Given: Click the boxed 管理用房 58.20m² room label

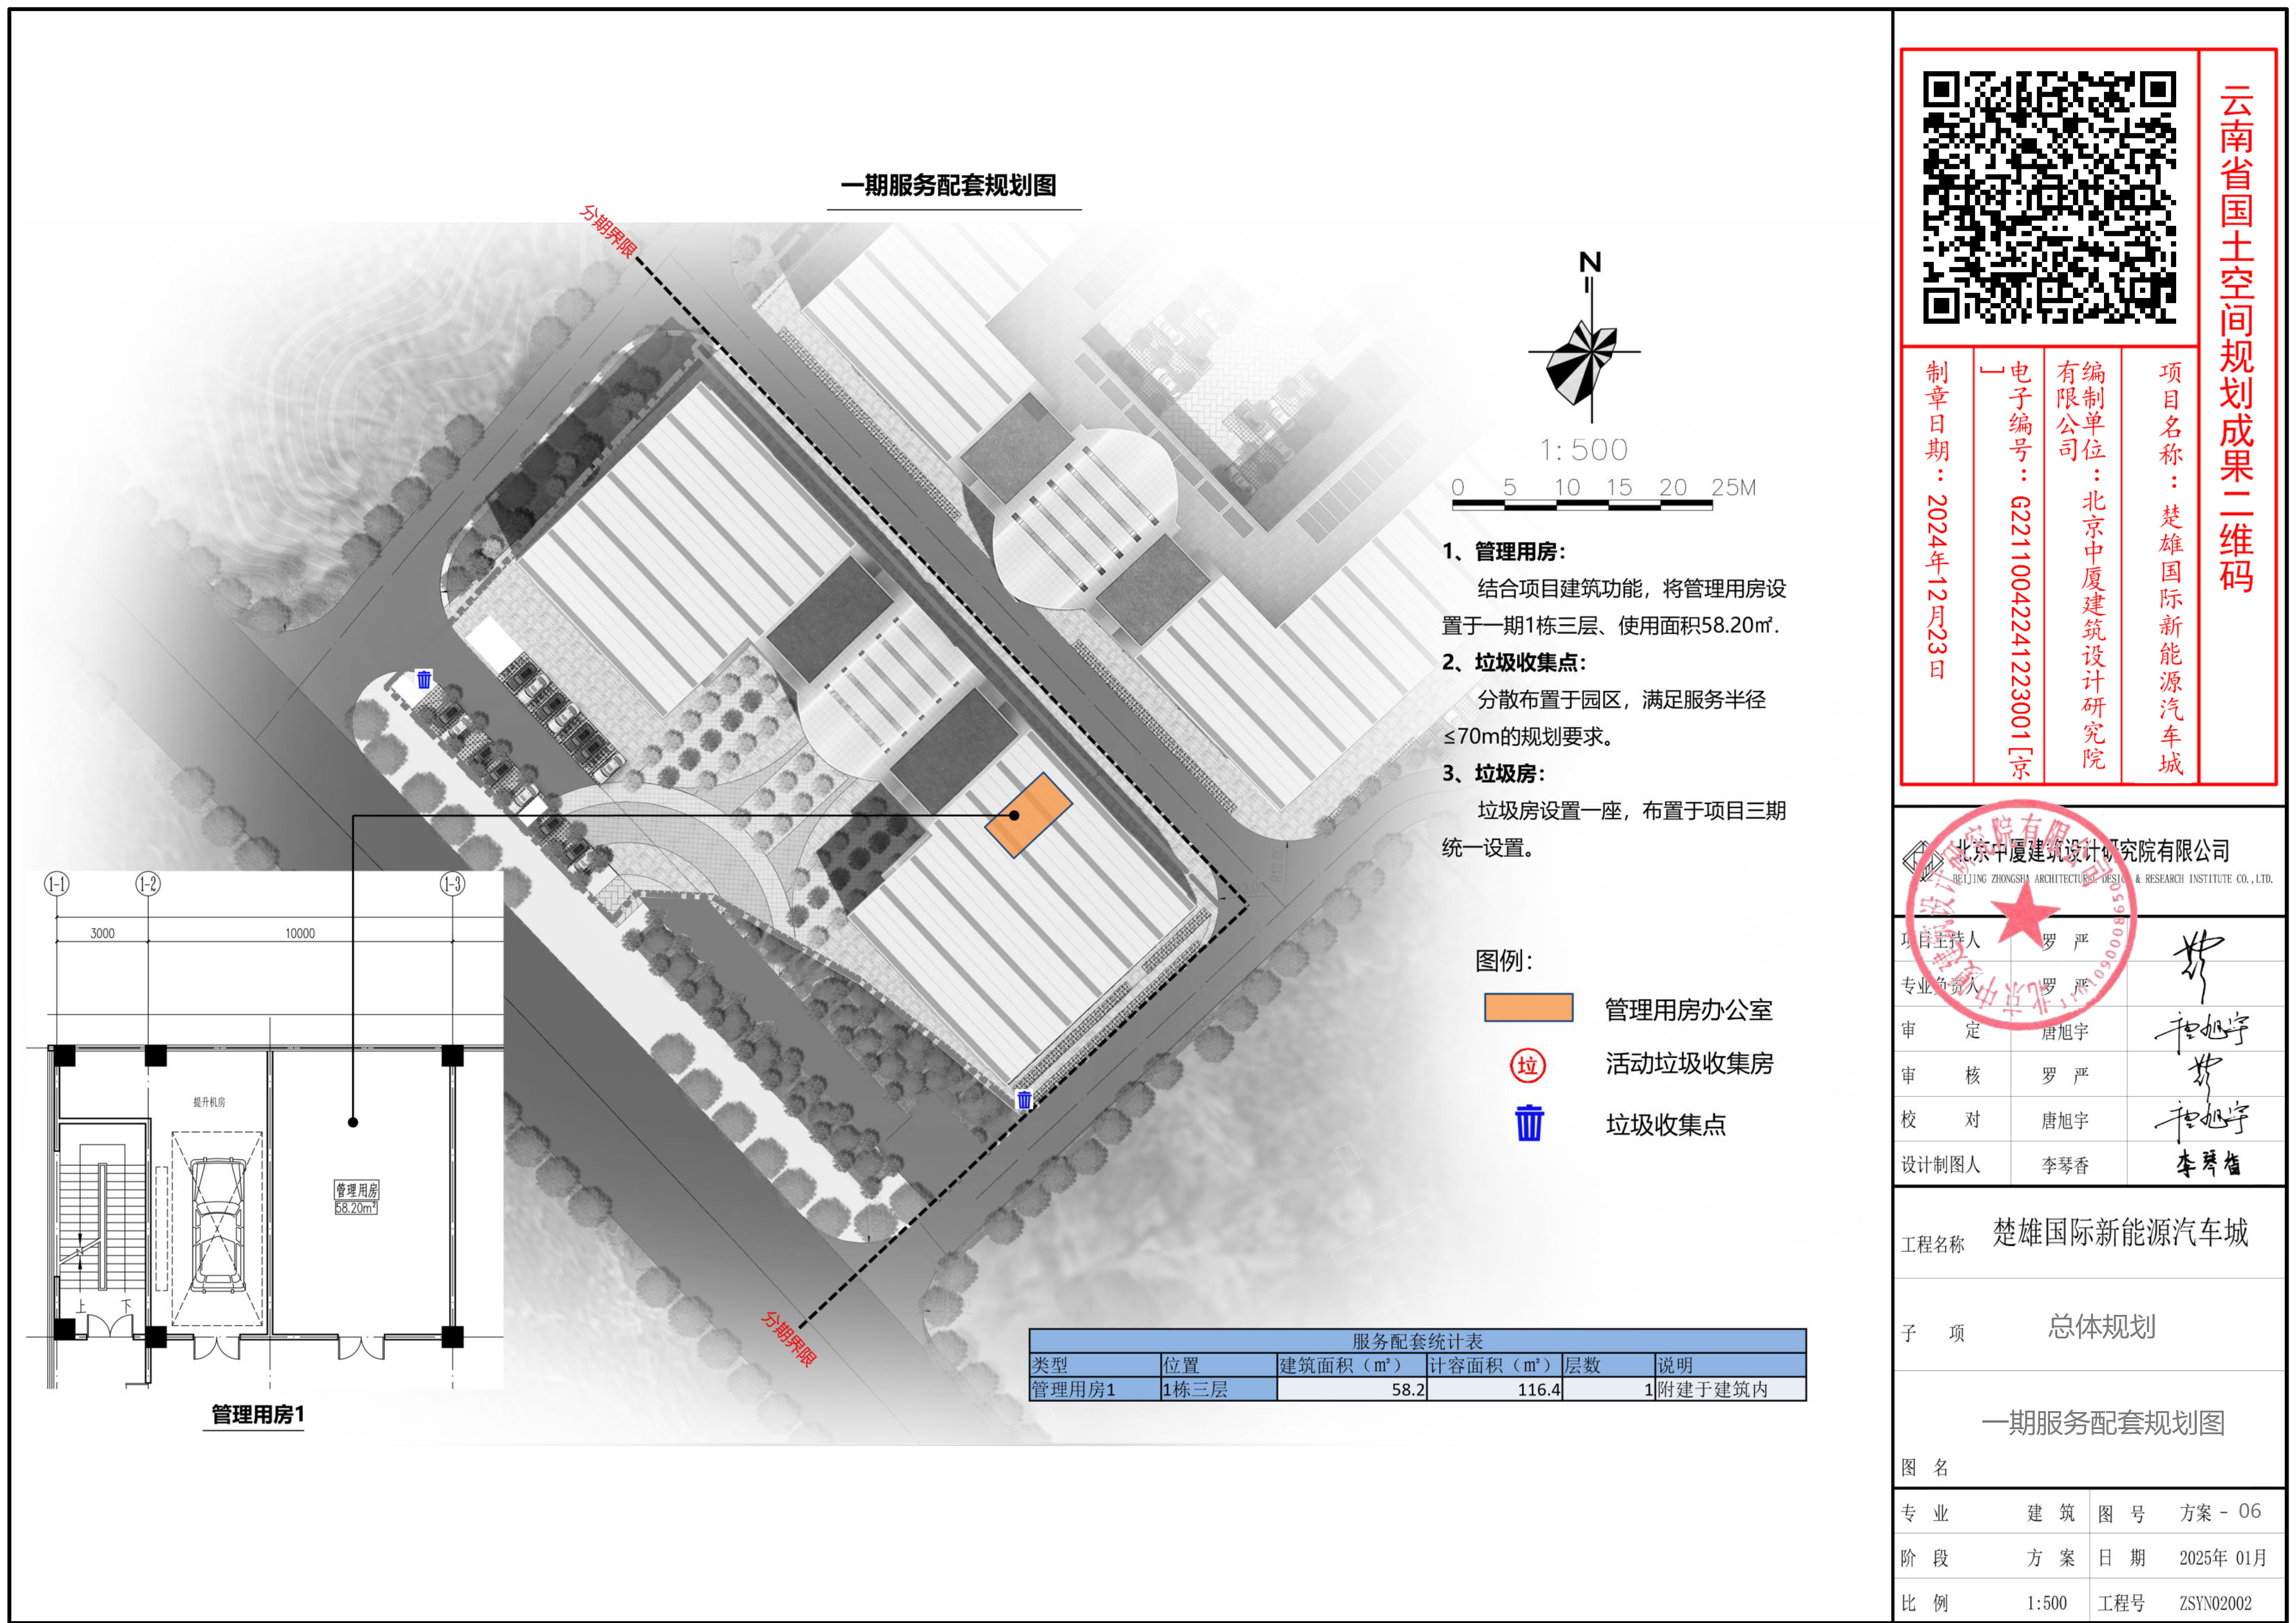Looking at the screenshot, I should 356,1198.
